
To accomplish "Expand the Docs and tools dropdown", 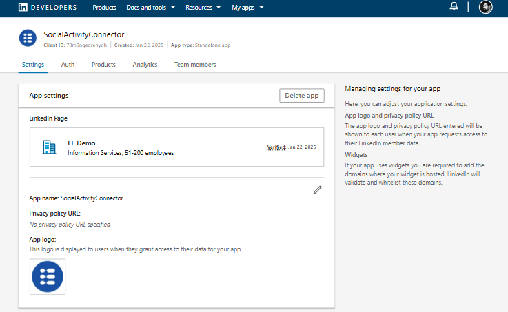I will (x=150, y=8).
